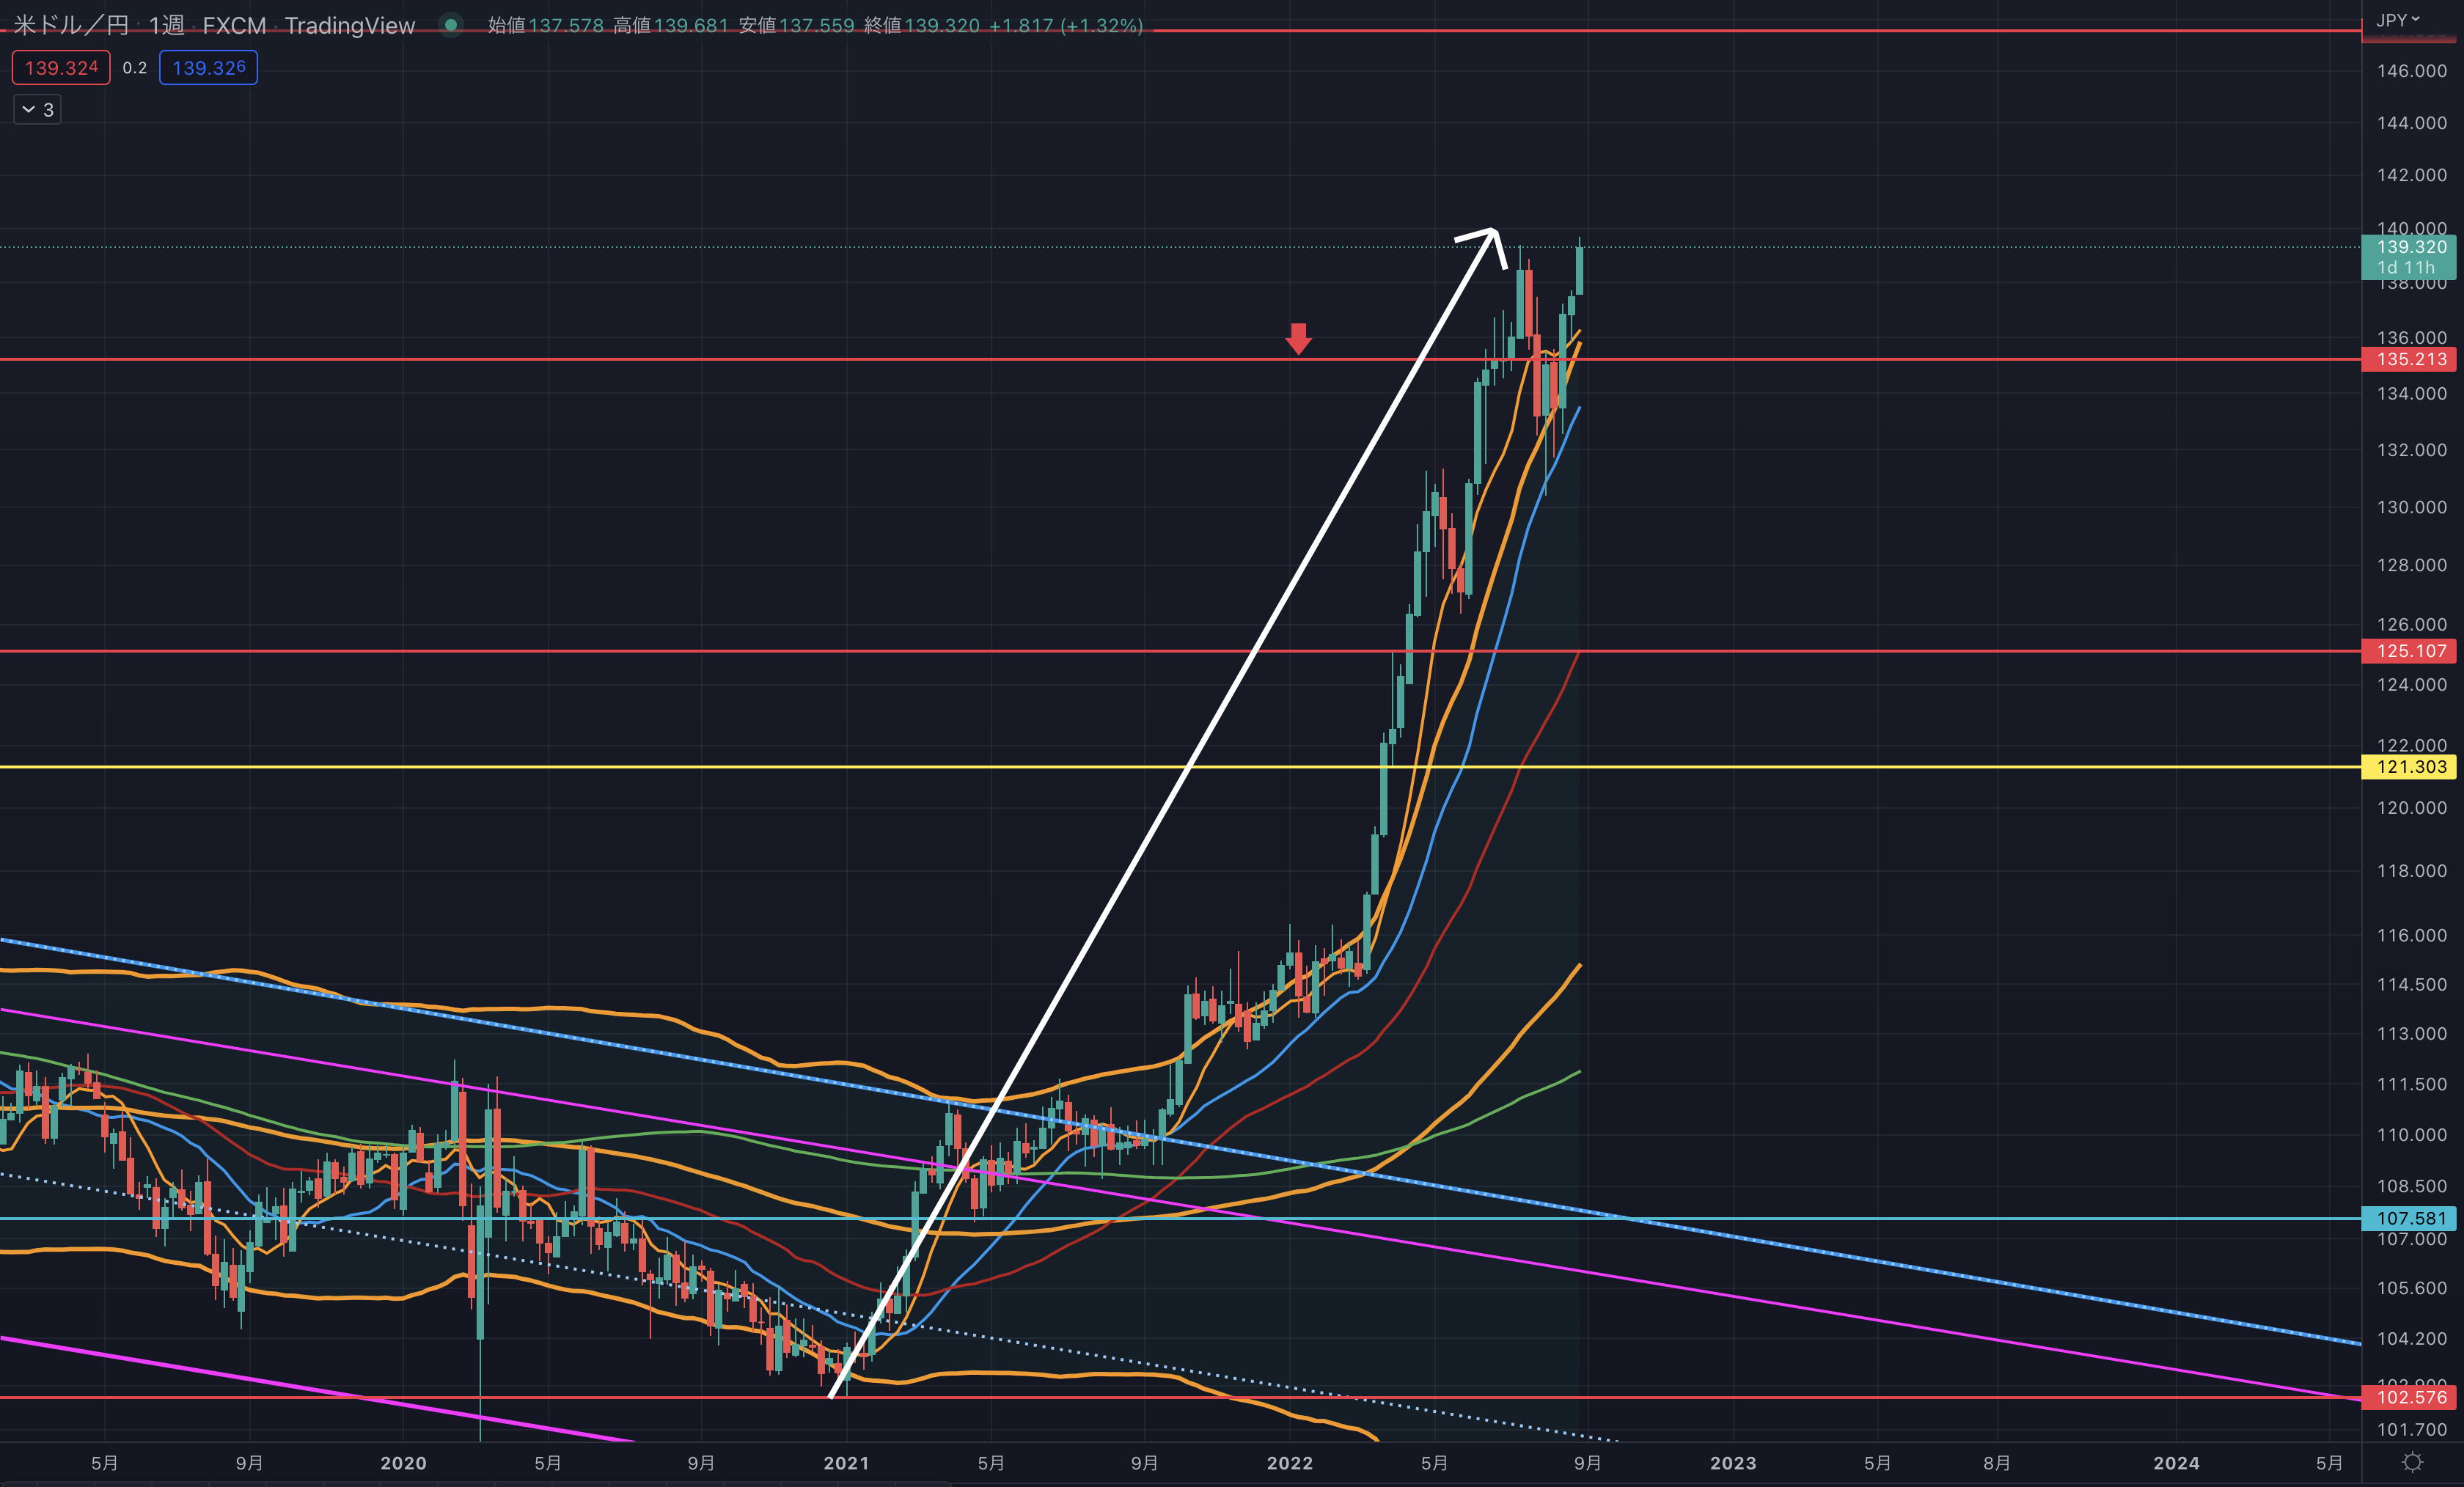Click the green market status dot
The image size is (2464, 1487).
point(451,25)
